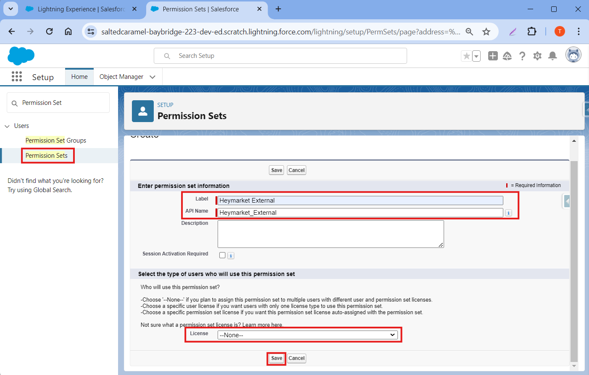Bookmark this page with the star
This screenshot has width=589, height=375.
click(486, 31)
